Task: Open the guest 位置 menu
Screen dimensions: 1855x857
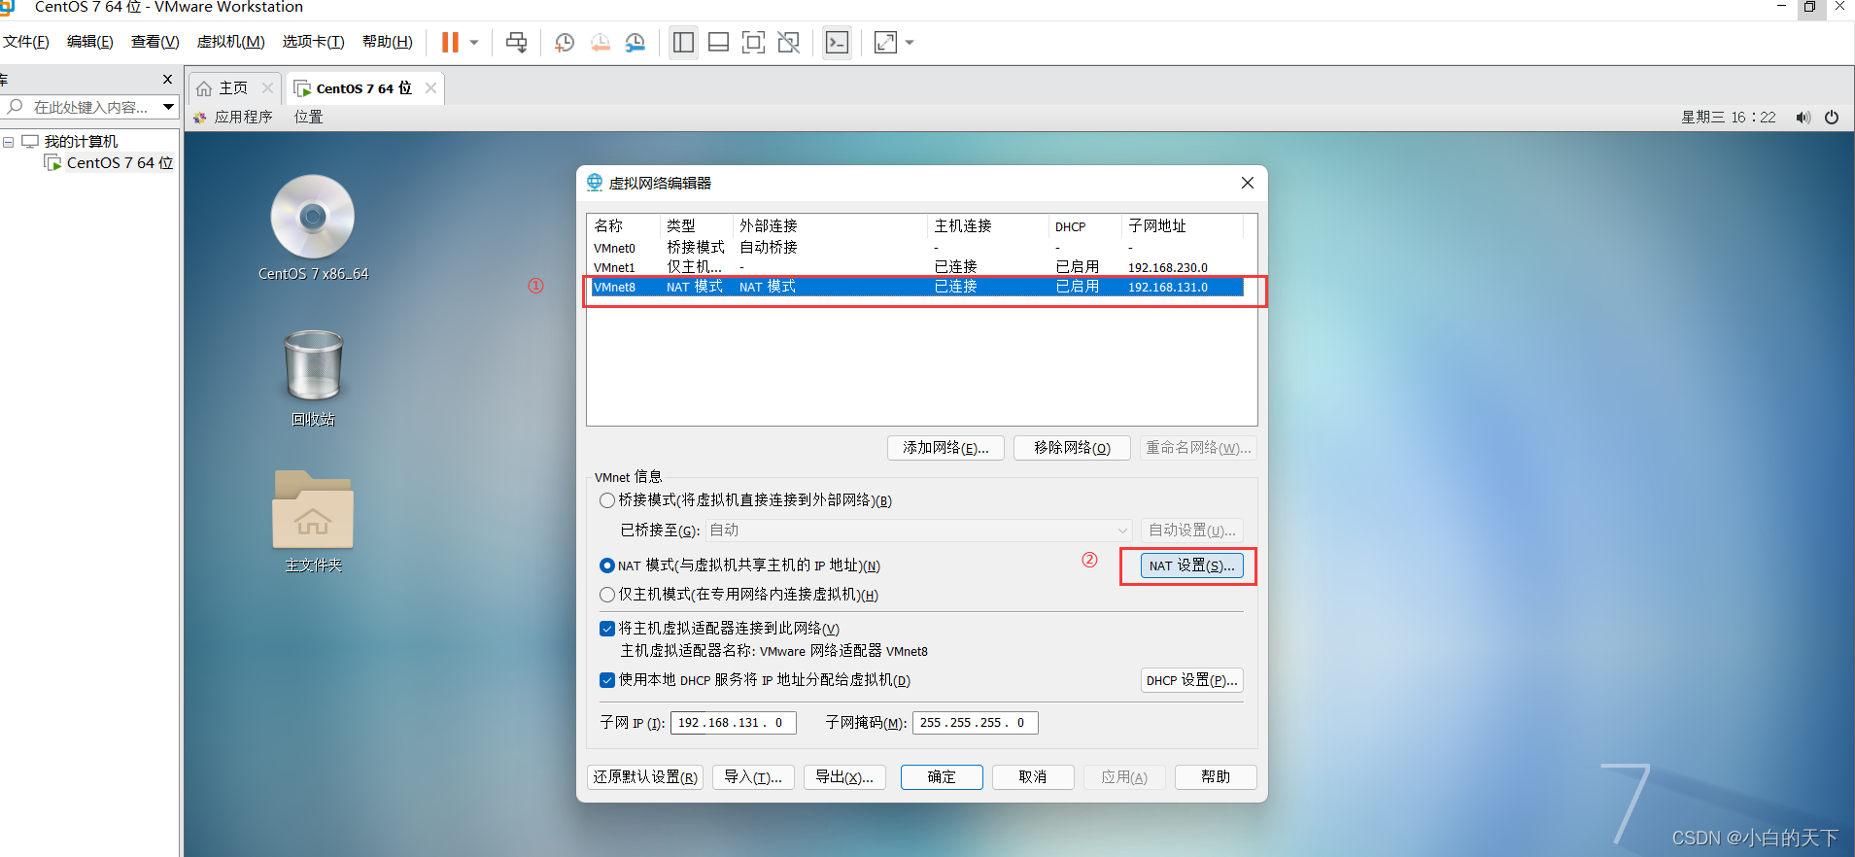Action: [x=309, y=117]
